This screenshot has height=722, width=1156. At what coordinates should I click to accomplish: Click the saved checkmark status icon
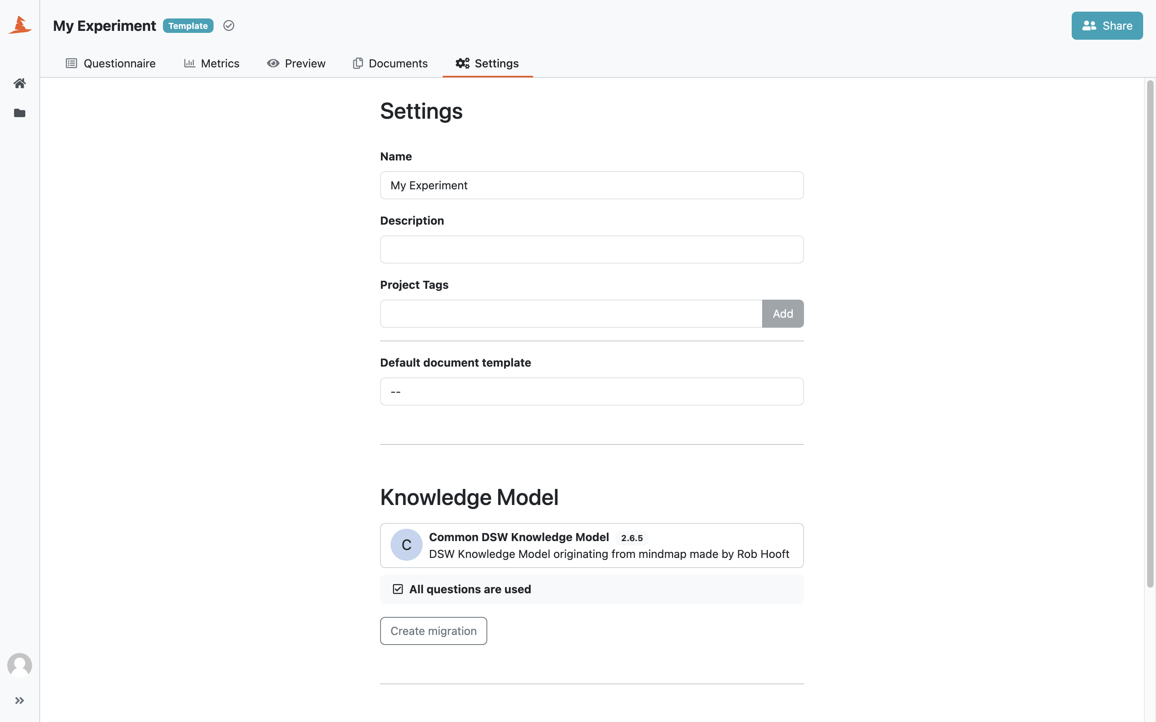click(229, 26)
